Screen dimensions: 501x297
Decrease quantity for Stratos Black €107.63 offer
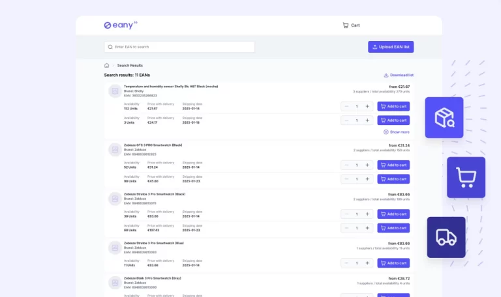346,228
